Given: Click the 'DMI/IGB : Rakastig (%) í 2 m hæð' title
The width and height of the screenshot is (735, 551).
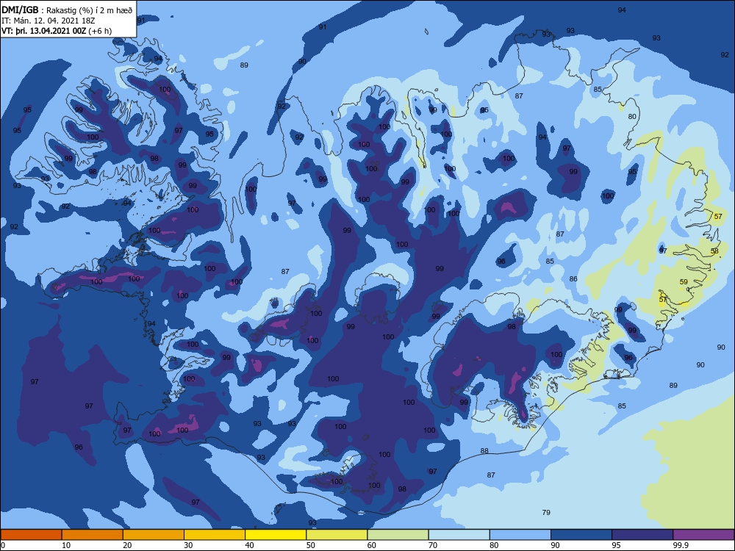Looking at the screenshot, I should 68,10.
